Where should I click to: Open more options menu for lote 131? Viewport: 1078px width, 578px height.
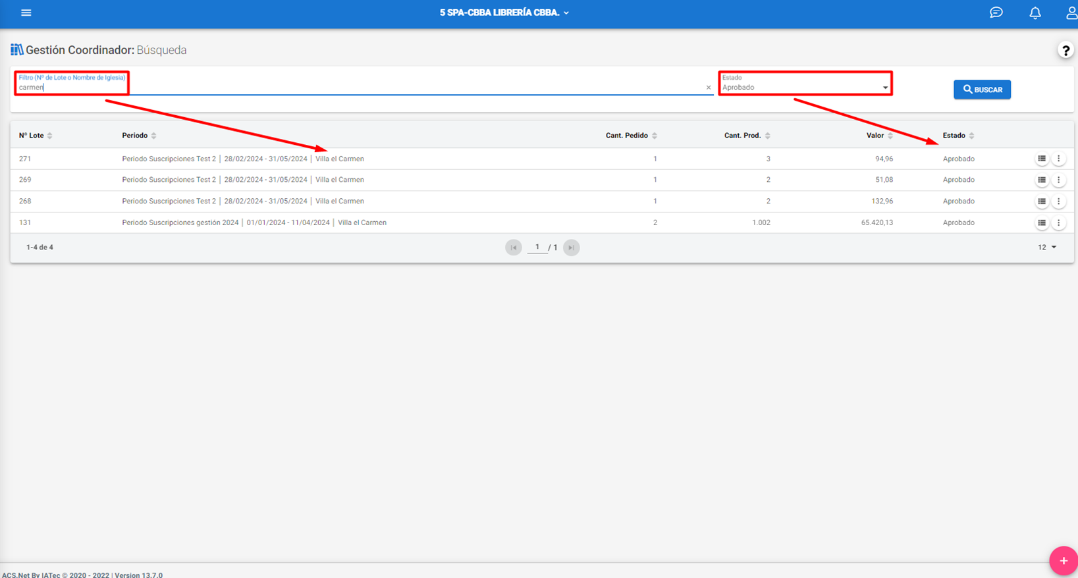pyautogui.click(x=1059, y=223)
